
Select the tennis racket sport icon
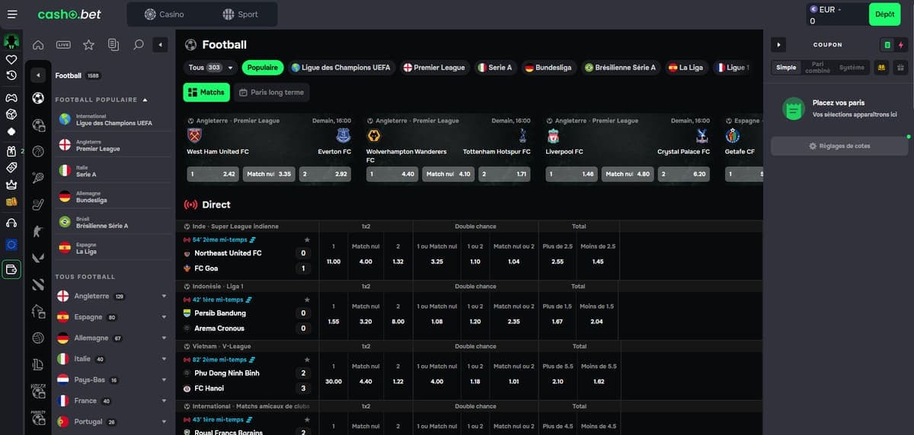coord(38,177)
